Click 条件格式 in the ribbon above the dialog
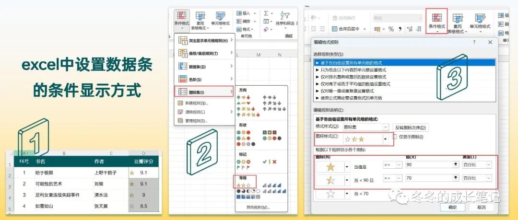This screenshot has height=220, width=518. click(x=437, y=21)
